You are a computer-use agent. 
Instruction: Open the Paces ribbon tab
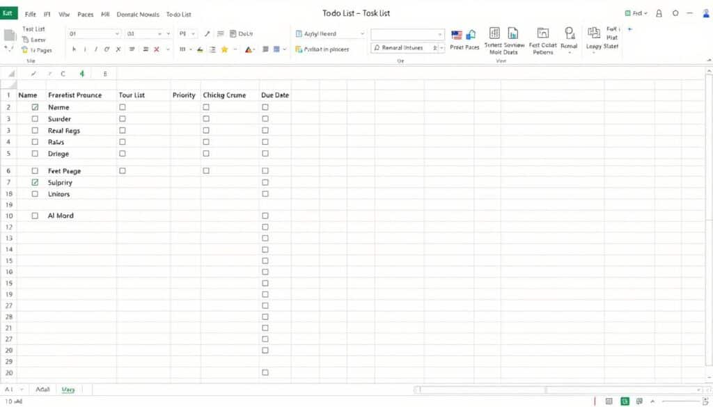[x=86, y=15]
